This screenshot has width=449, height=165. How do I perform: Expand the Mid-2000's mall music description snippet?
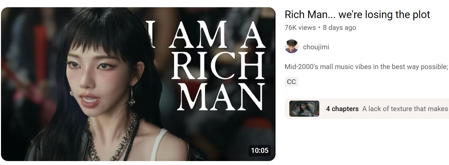(366, 67)
